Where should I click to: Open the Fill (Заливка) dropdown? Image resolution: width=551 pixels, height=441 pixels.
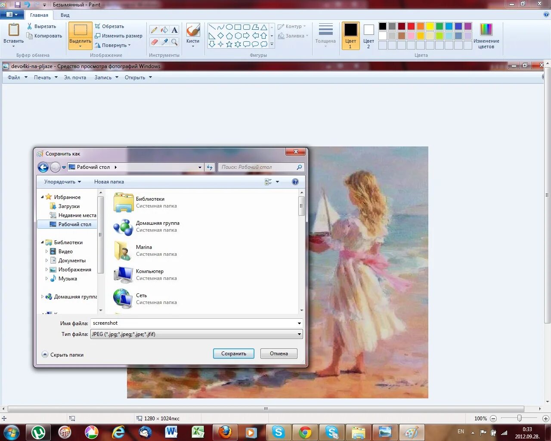click(293, 36)
